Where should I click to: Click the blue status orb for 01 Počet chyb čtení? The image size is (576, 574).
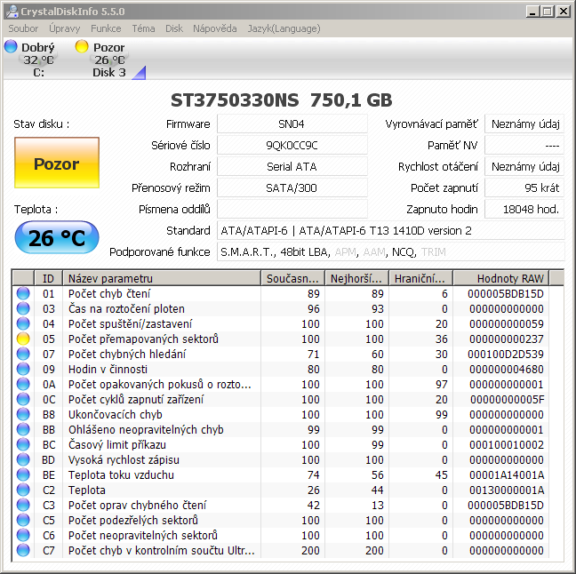point(23,293)
